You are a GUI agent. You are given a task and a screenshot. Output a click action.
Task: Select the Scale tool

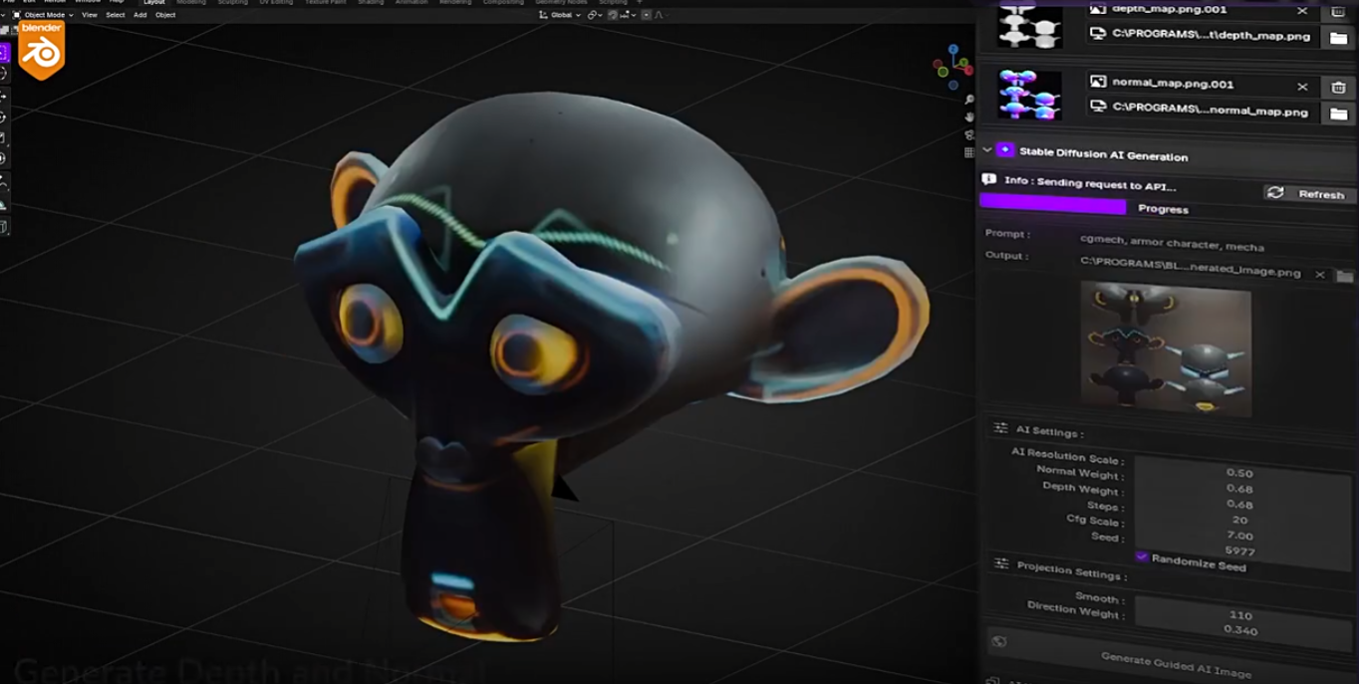click(4, 137)
